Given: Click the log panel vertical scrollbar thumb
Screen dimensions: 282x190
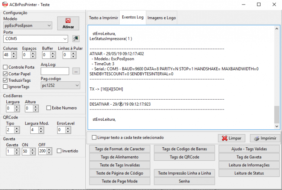Looking at the screenshot, I should coord(277,114).
